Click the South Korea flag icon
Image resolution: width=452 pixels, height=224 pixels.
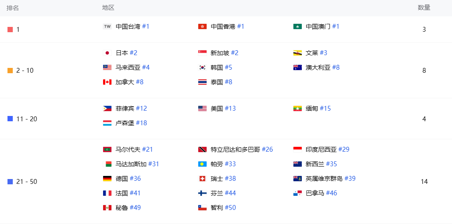(202, 67)
